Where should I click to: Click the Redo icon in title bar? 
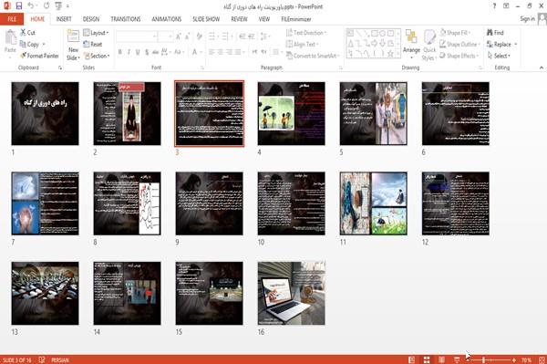(46, 6)
